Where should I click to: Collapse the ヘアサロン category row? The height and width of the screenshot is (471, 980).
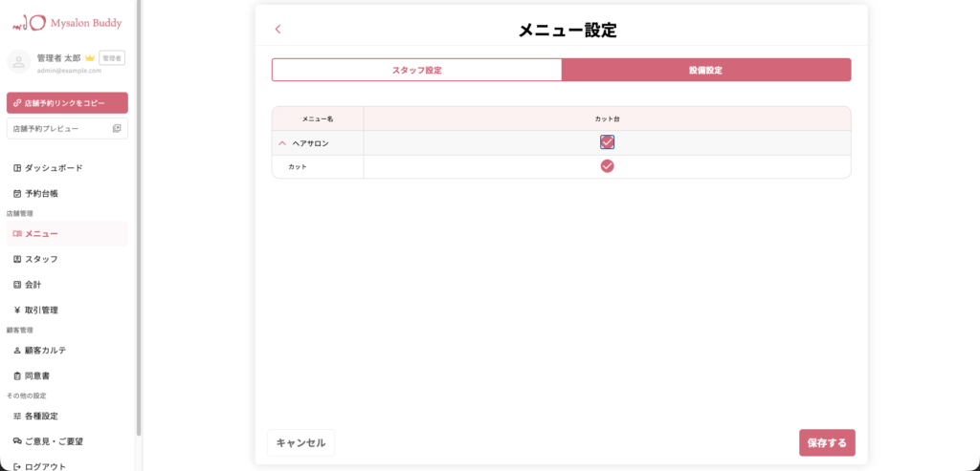pyautogui.click(x=282, y=142)
